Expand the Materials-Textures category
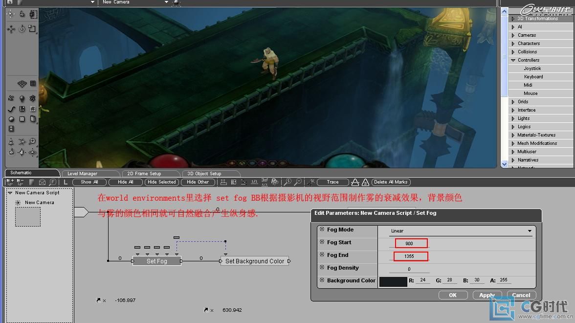The width and height of the screenshot is (575, 323). click(x=513, y=135)
